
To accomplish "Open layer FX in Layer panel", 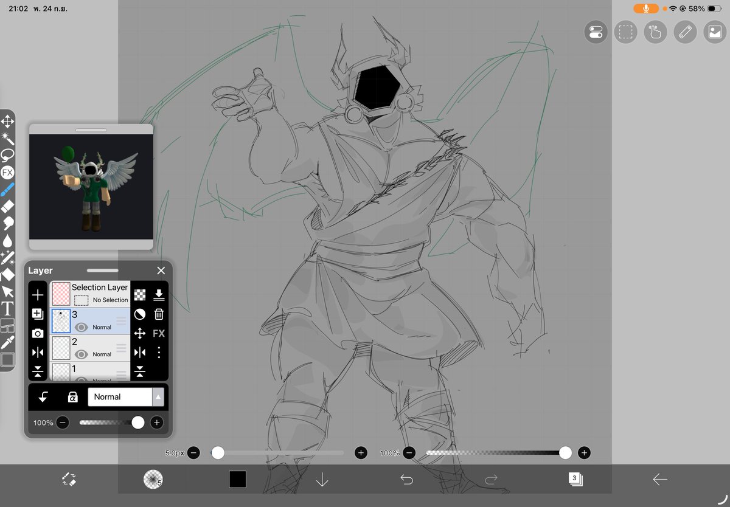I will point(159,333).
